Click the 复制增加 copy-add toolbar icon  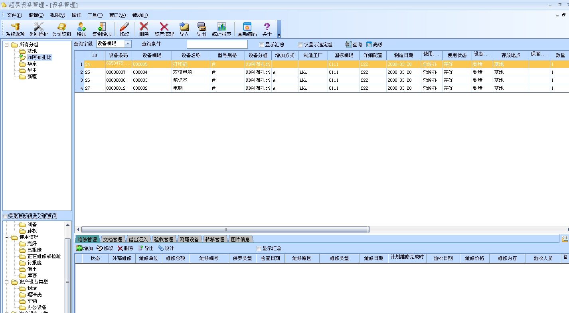[x=102, y=30]
